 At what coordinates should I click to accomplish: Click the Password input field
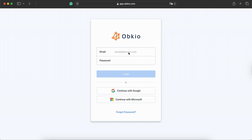[126, 60]
